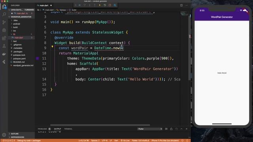
Task: Click errors and warnings count in status bar
Action: pos(9,140)
